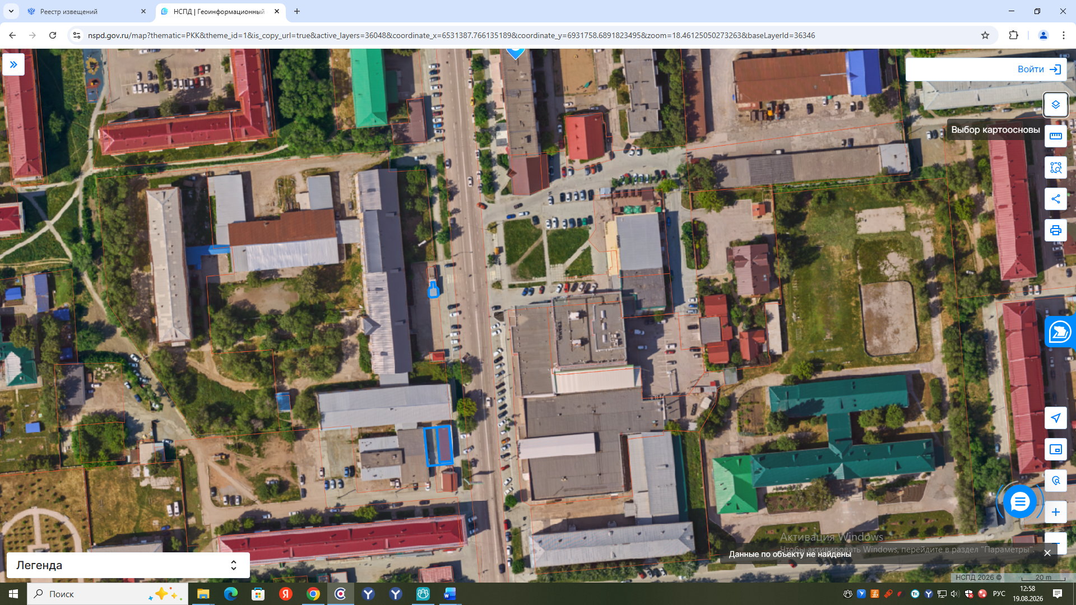The height and width of the screenshot is (605, 1076).
Task: Open the tab search dropdown
Action: pyautogui.click(x=11, y=11)
